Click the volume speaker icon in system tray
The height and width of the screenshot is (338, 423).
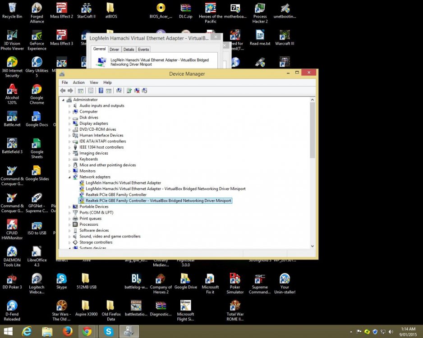click(x=391, y=332)
